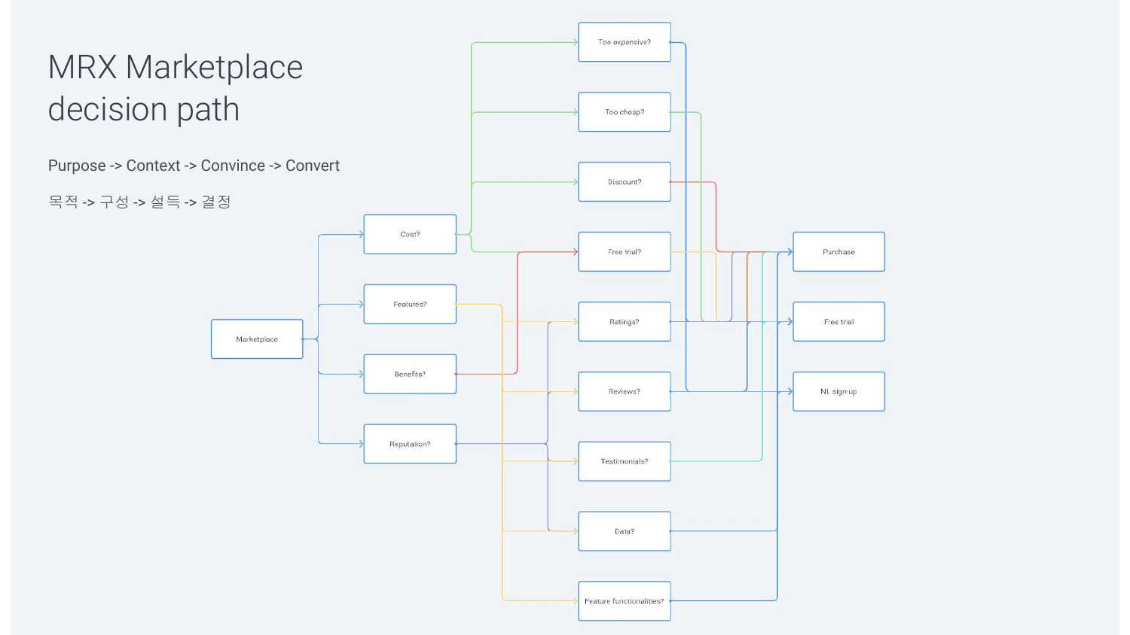Click the Feature functionalities? box
This screenshot has width=1130, height=635.
[625, 601]
